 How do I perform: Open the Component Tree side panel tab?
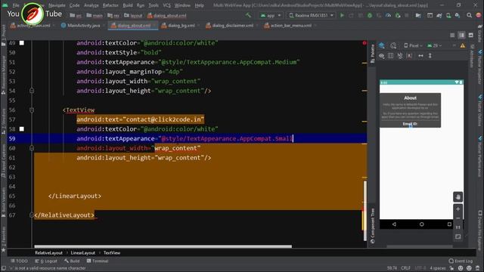click(x=372, y=226)
